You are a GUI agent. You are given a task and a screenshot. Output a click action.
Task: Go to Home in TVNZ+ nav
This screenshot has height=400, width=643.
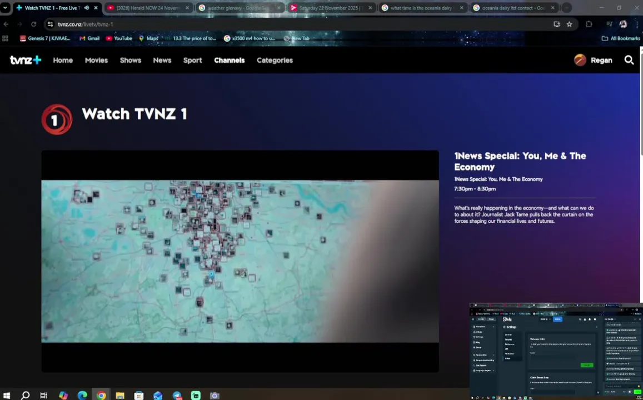(63, 60)
